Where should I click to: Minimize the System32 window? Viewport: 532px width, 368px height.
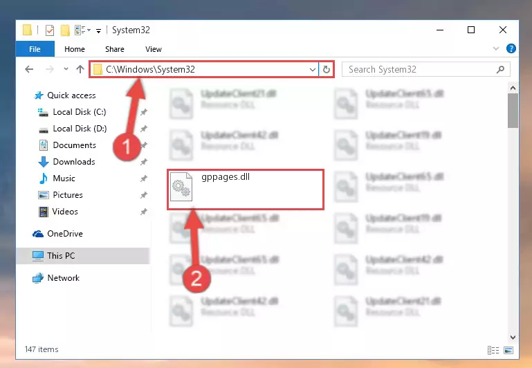coord(440,30)
